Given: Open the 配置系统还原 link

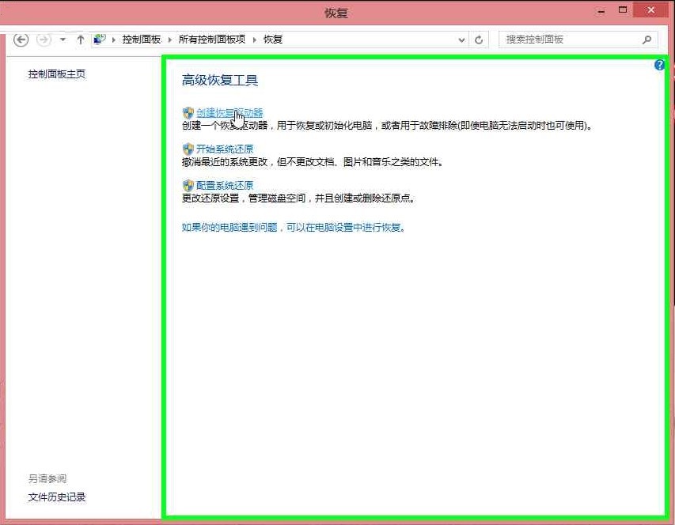Looking at the screenshot, I should click(225, 185).
